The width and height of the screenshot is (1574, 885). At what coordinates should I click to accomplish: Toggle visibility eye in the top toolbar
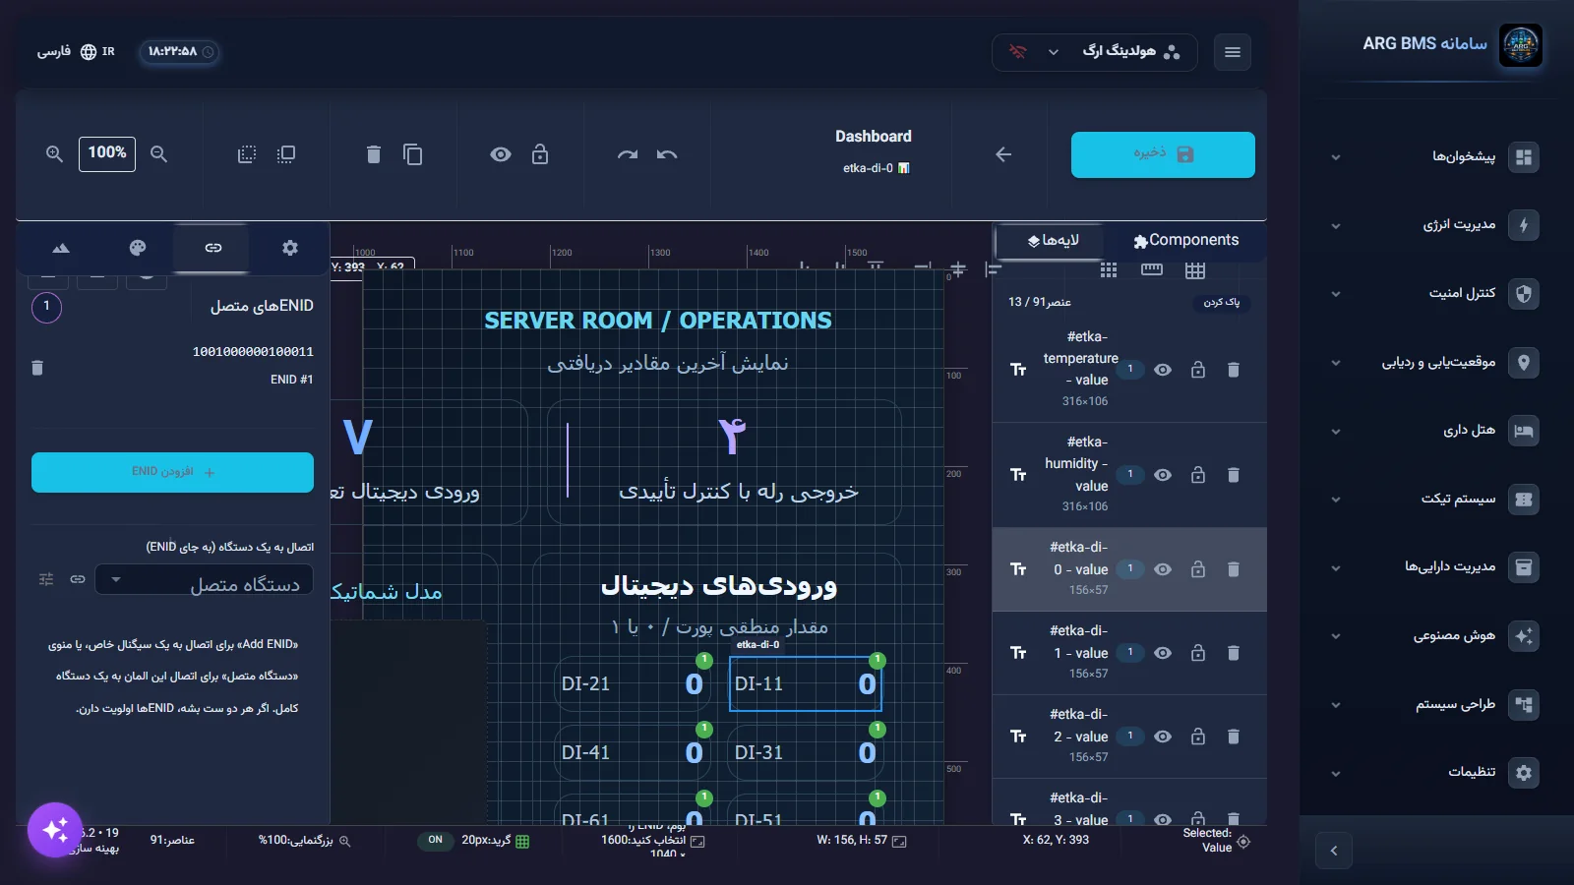501,154
